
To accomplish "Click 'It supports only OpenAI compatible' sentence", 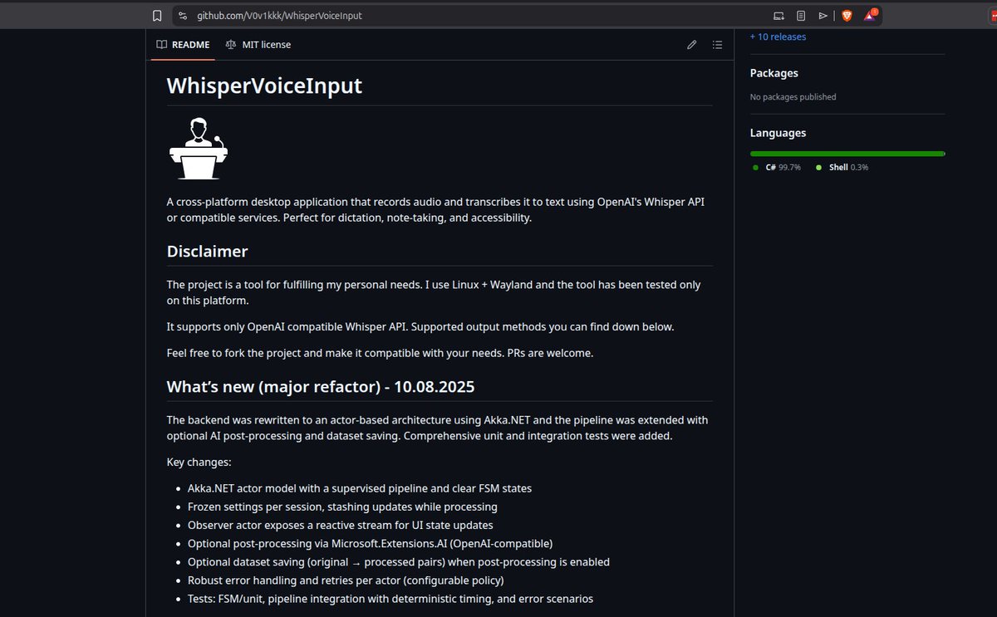I will coord(420,326).
